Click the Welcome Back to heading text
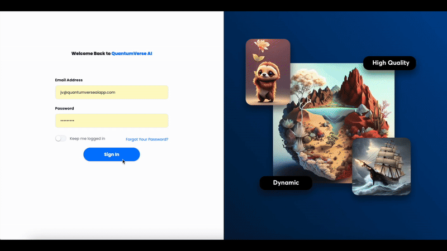The height and width of the screenshot is (251, 447). (x=91, y=54)
